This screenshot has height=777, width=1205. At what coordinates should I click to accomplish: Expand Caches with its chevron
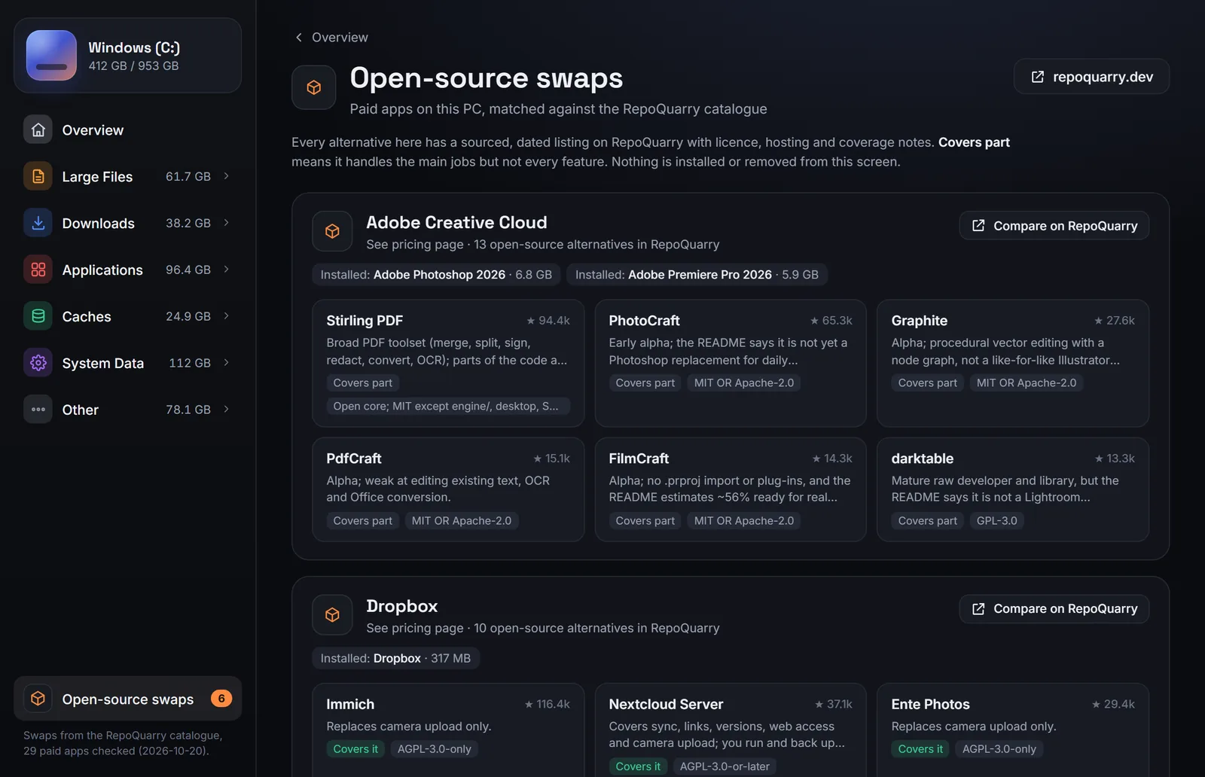coord(226,316)
